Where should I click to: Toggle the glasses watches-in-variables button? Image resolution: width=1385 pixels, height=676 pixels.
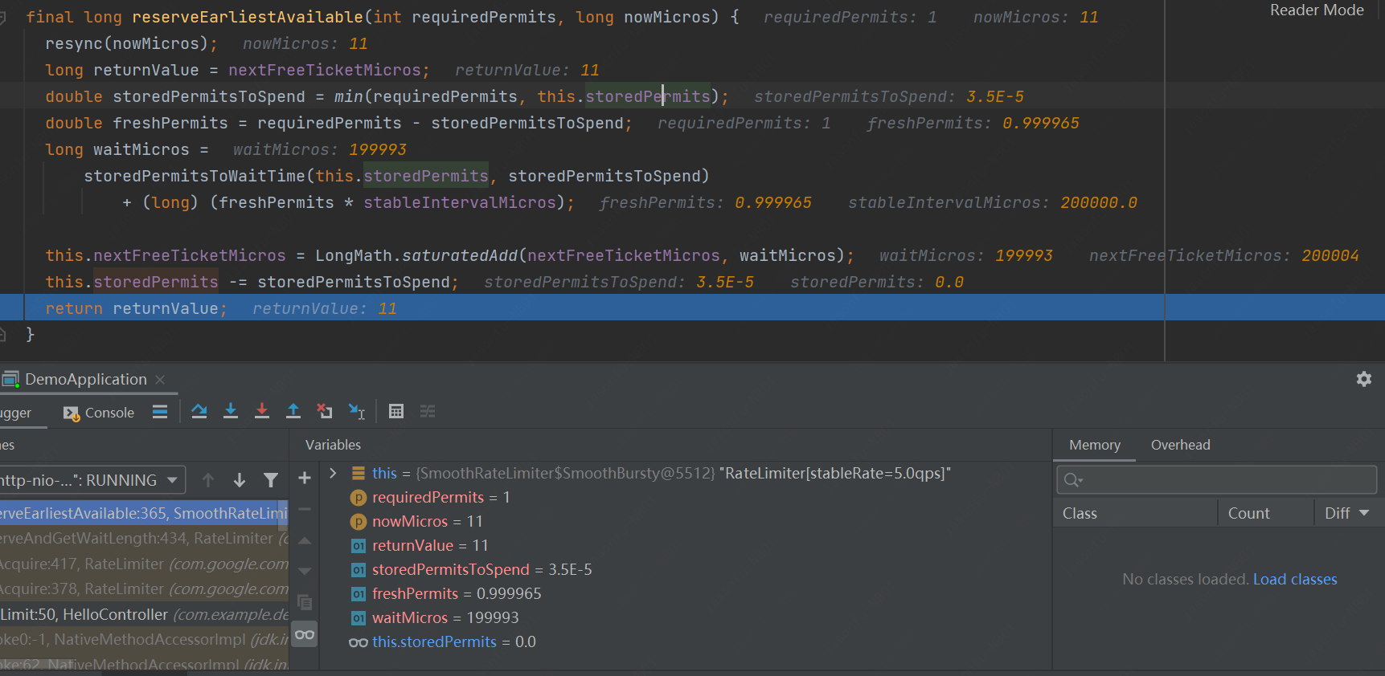(x=305, y=634)
